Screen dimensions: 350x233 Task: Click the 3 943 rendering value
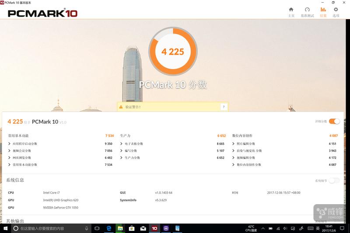point(332,151)
